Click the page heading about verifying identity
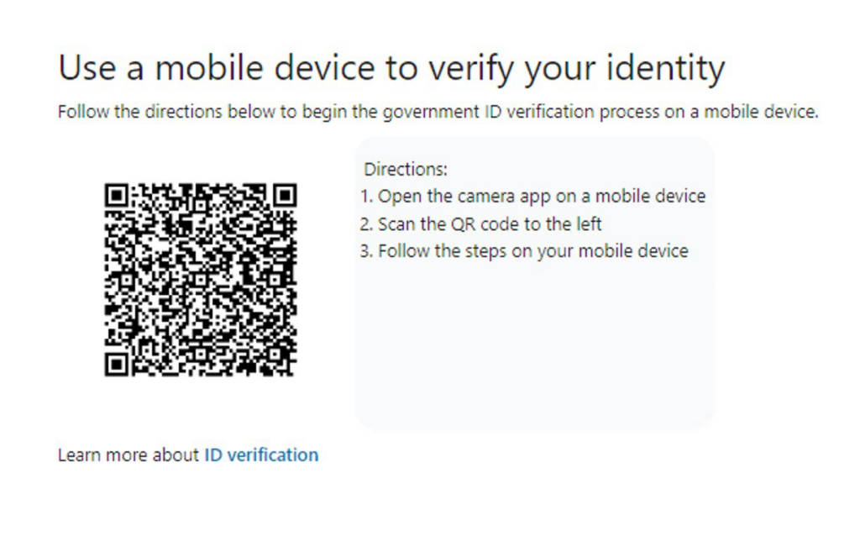860x552 pixels. pyautogui.click(x=391, y=68)
